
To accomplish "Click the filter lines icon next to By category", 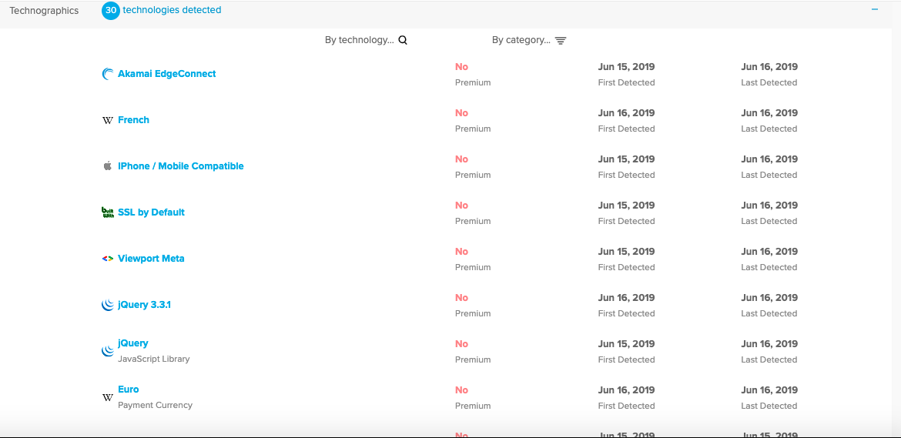I will [561, 41].
